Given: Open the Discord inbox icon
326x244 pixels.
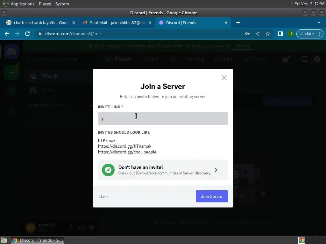Looking at the screenshot, I should tap(304, 59).
